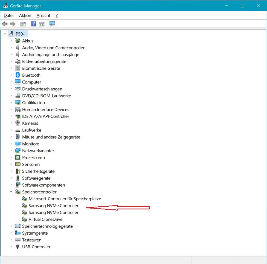Select first Samsung NVMe Controller entry
267x264 pixels.
click(x=53, y=206)
